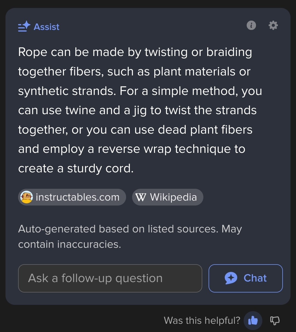Click the Wikipedia W logo icon
The image size is (296, 332).
[x=141, y=197]
